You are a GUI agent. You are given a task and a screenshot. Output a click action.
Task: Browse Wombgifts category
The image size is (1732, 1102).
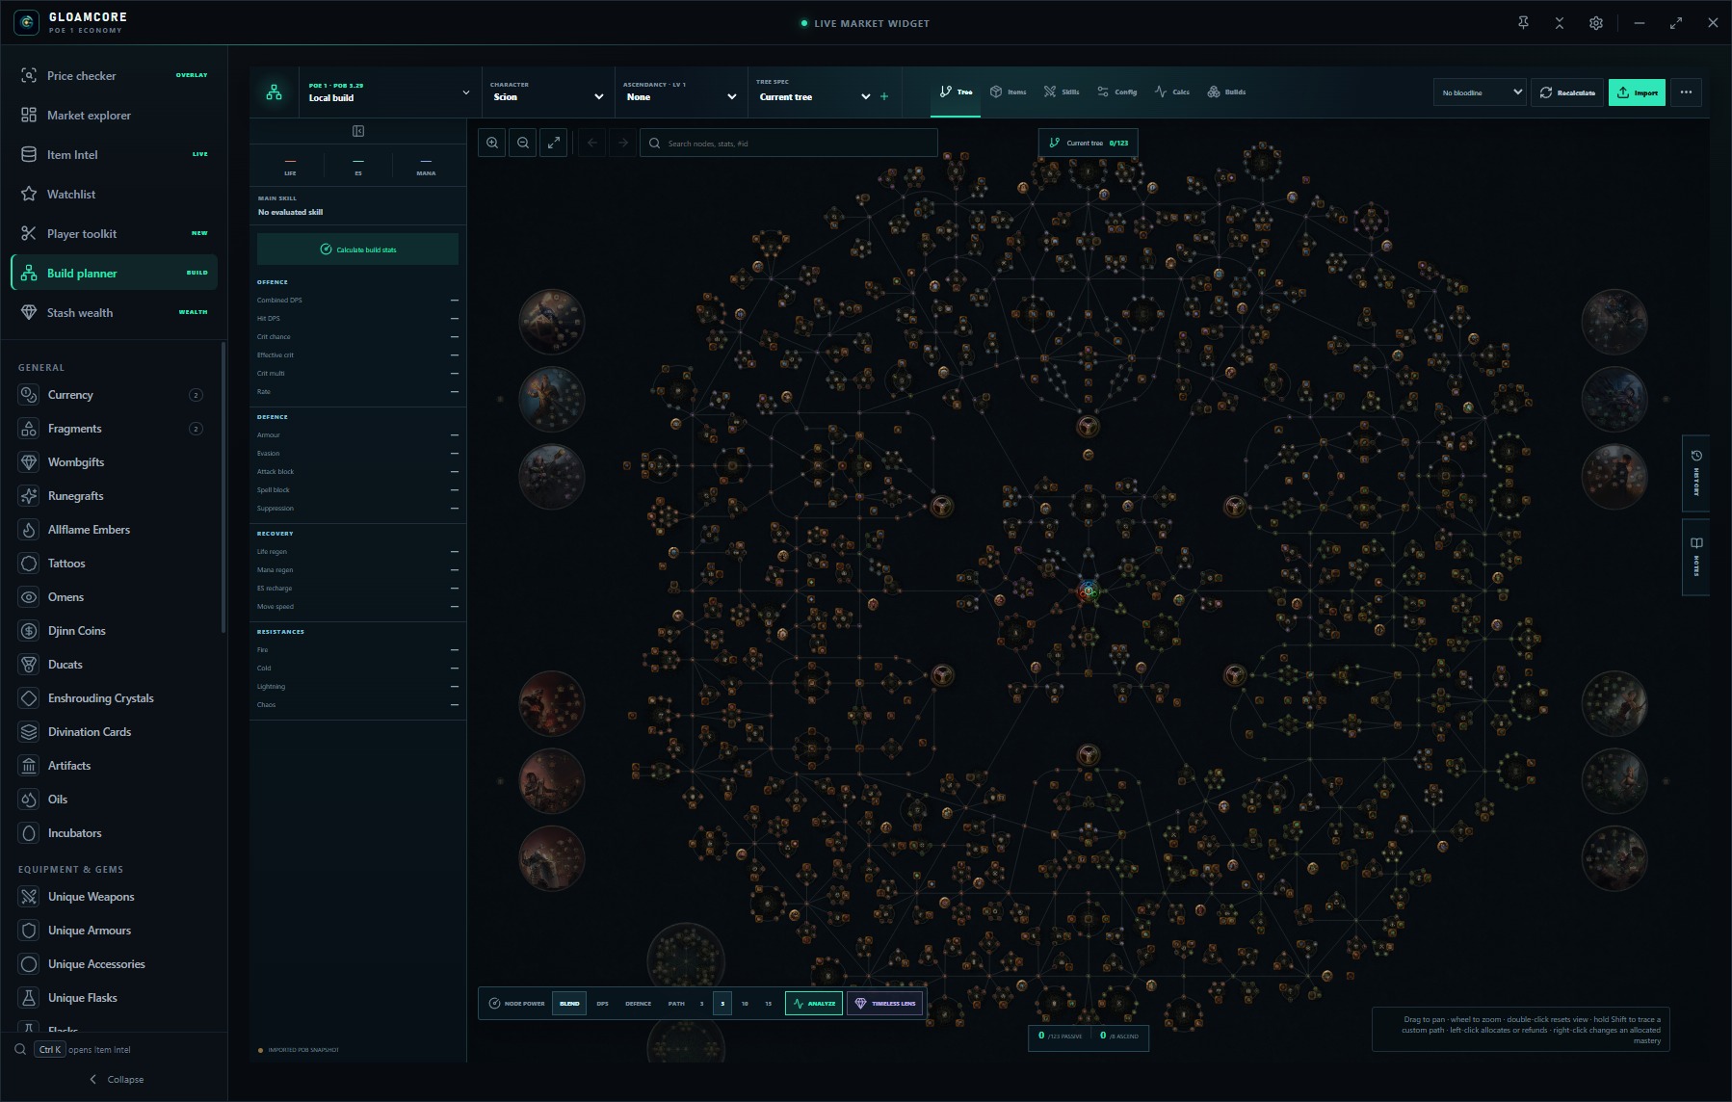tap(112, 462)
